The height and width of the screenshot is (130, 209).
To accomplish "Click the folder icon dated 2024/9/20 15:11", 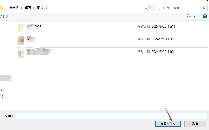I will click(x=21, y=27).
